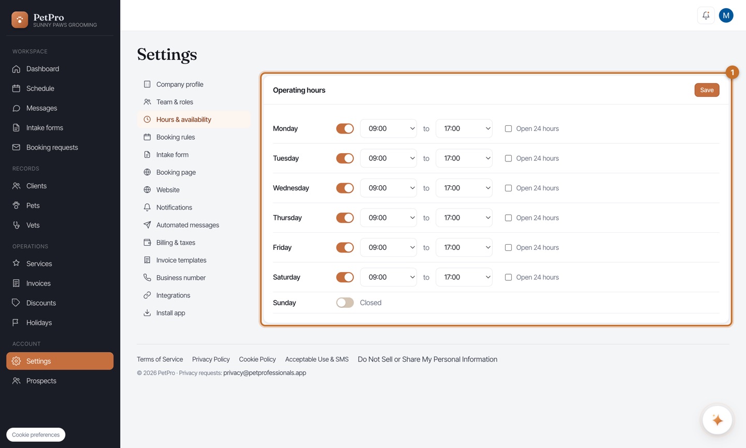This screenshot has height=448, width=746.
Task: Open Notifications settings section
Action: (x=194, y=207)
